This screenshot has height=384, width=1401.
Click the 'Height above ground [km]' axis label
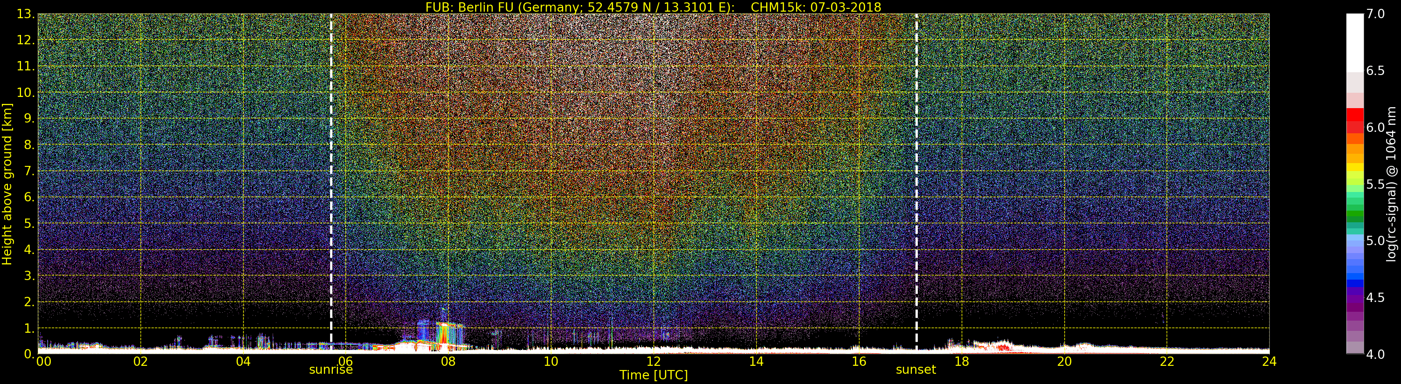[x=7, y=184]
